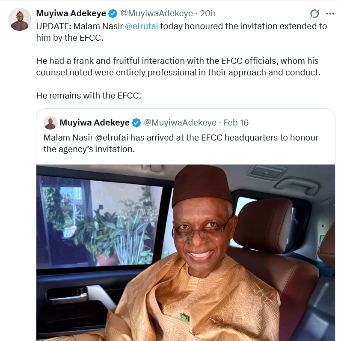Viewport: 338px width, 341px height.
Task: Click the blue verified badge on main tweet
Action: tap(113, 14)
